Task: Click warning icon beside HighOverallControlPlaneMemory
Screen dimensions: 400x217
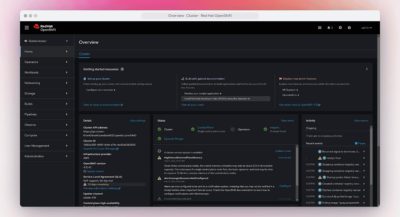Action: tap(159, 158)
